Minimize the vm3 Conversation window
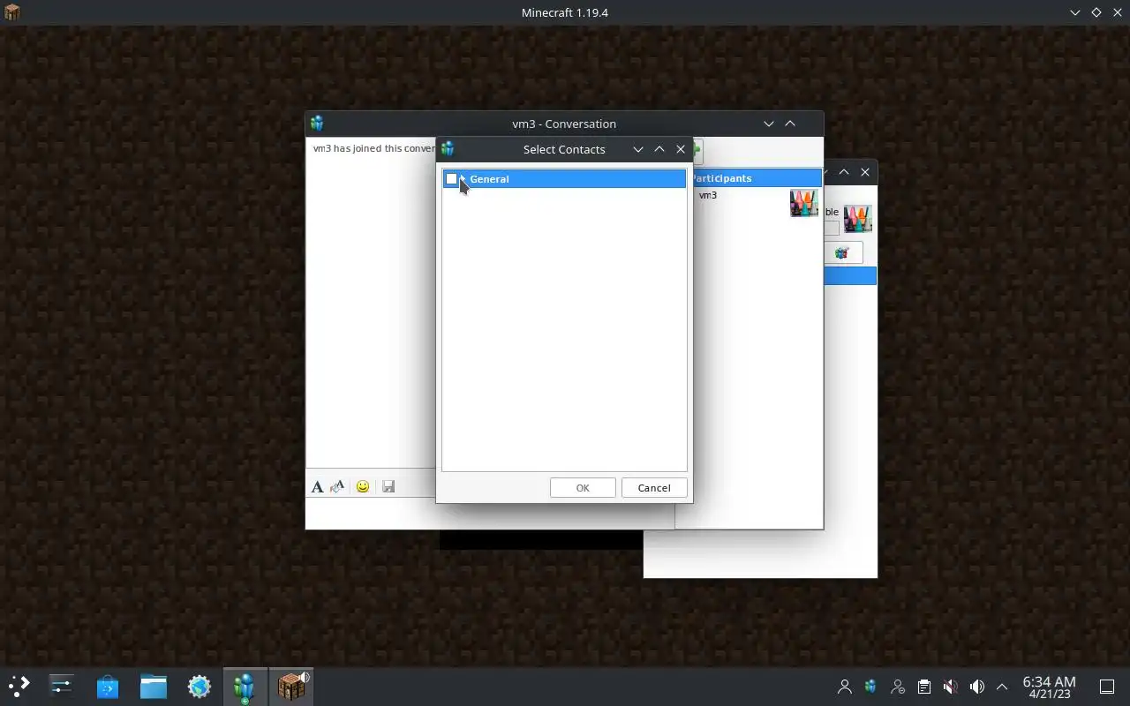The height and width of the screenshot is (706, 1130). tap(769, 124)
